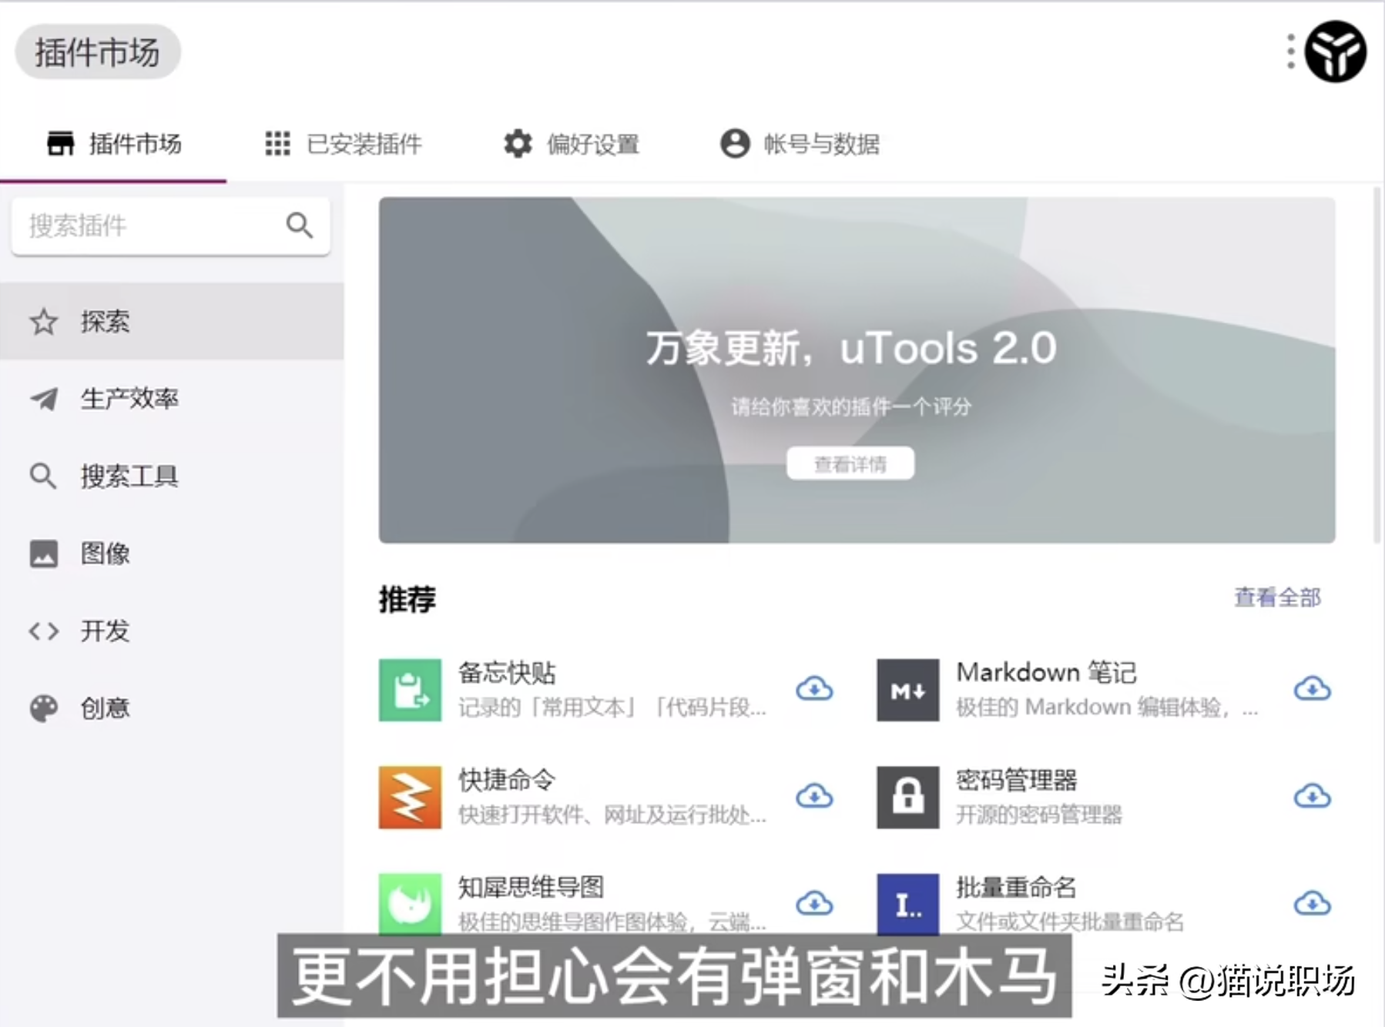Open the uTools 2.0 banner

click(857, 370)
